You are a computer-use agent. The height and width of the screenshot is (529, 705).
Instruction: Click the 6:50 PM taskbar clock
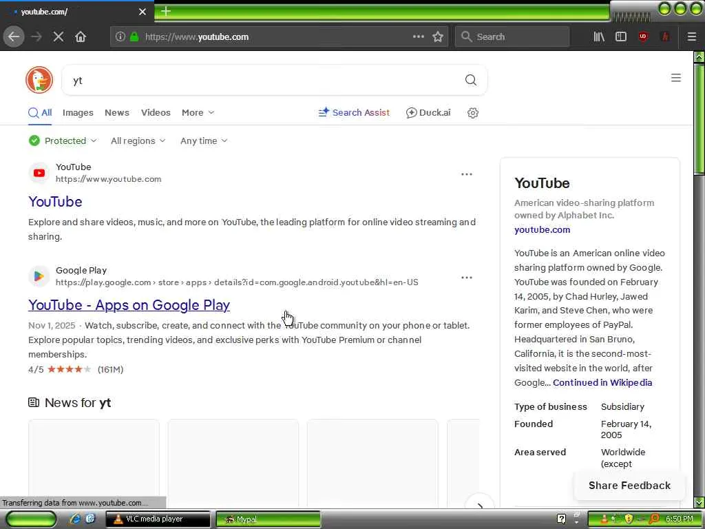[679, 519]
